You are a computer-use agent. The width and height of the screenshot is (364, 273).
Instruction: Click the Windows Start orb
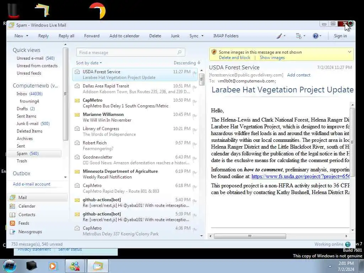pyautogui.click(x=10, y=266)
